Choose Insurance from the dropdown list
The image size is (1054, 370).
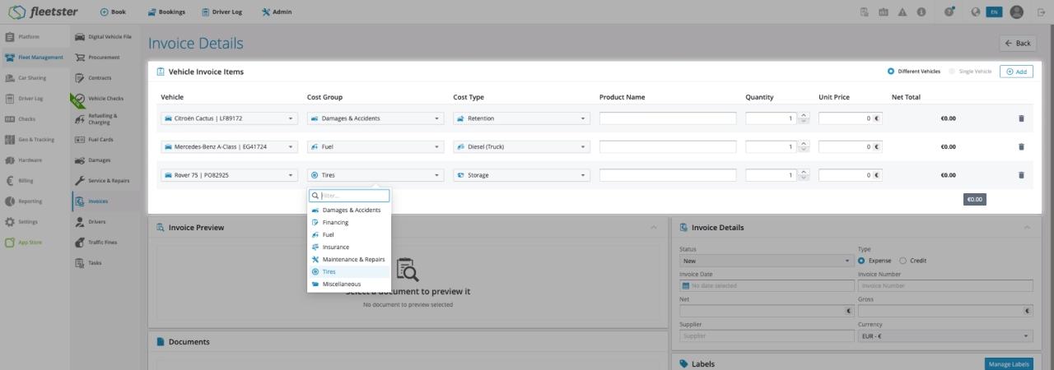point(349,247)
